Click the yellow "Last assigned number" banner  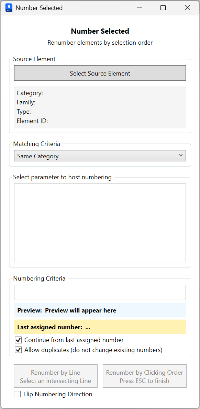click(x=100, y=327)
